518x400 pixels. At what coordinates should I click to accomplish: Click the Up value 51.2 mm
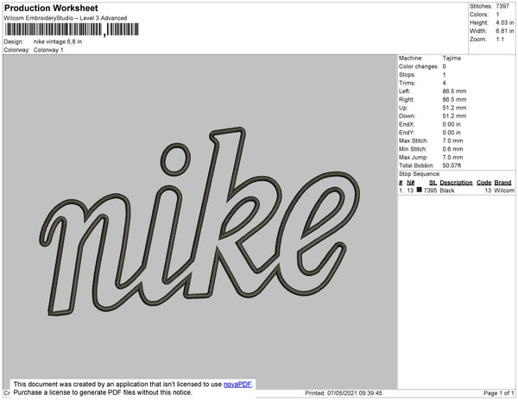click(455, 108)
